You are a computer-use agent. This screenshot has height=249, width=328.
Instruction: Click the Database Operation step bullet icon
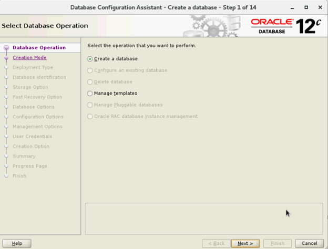(x=6, y=48)
